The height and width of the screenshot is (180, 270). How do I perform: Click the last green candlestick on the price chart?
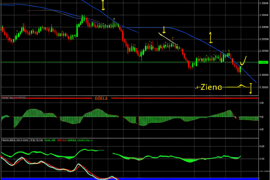pyautogui.click(x=240, y=69)
